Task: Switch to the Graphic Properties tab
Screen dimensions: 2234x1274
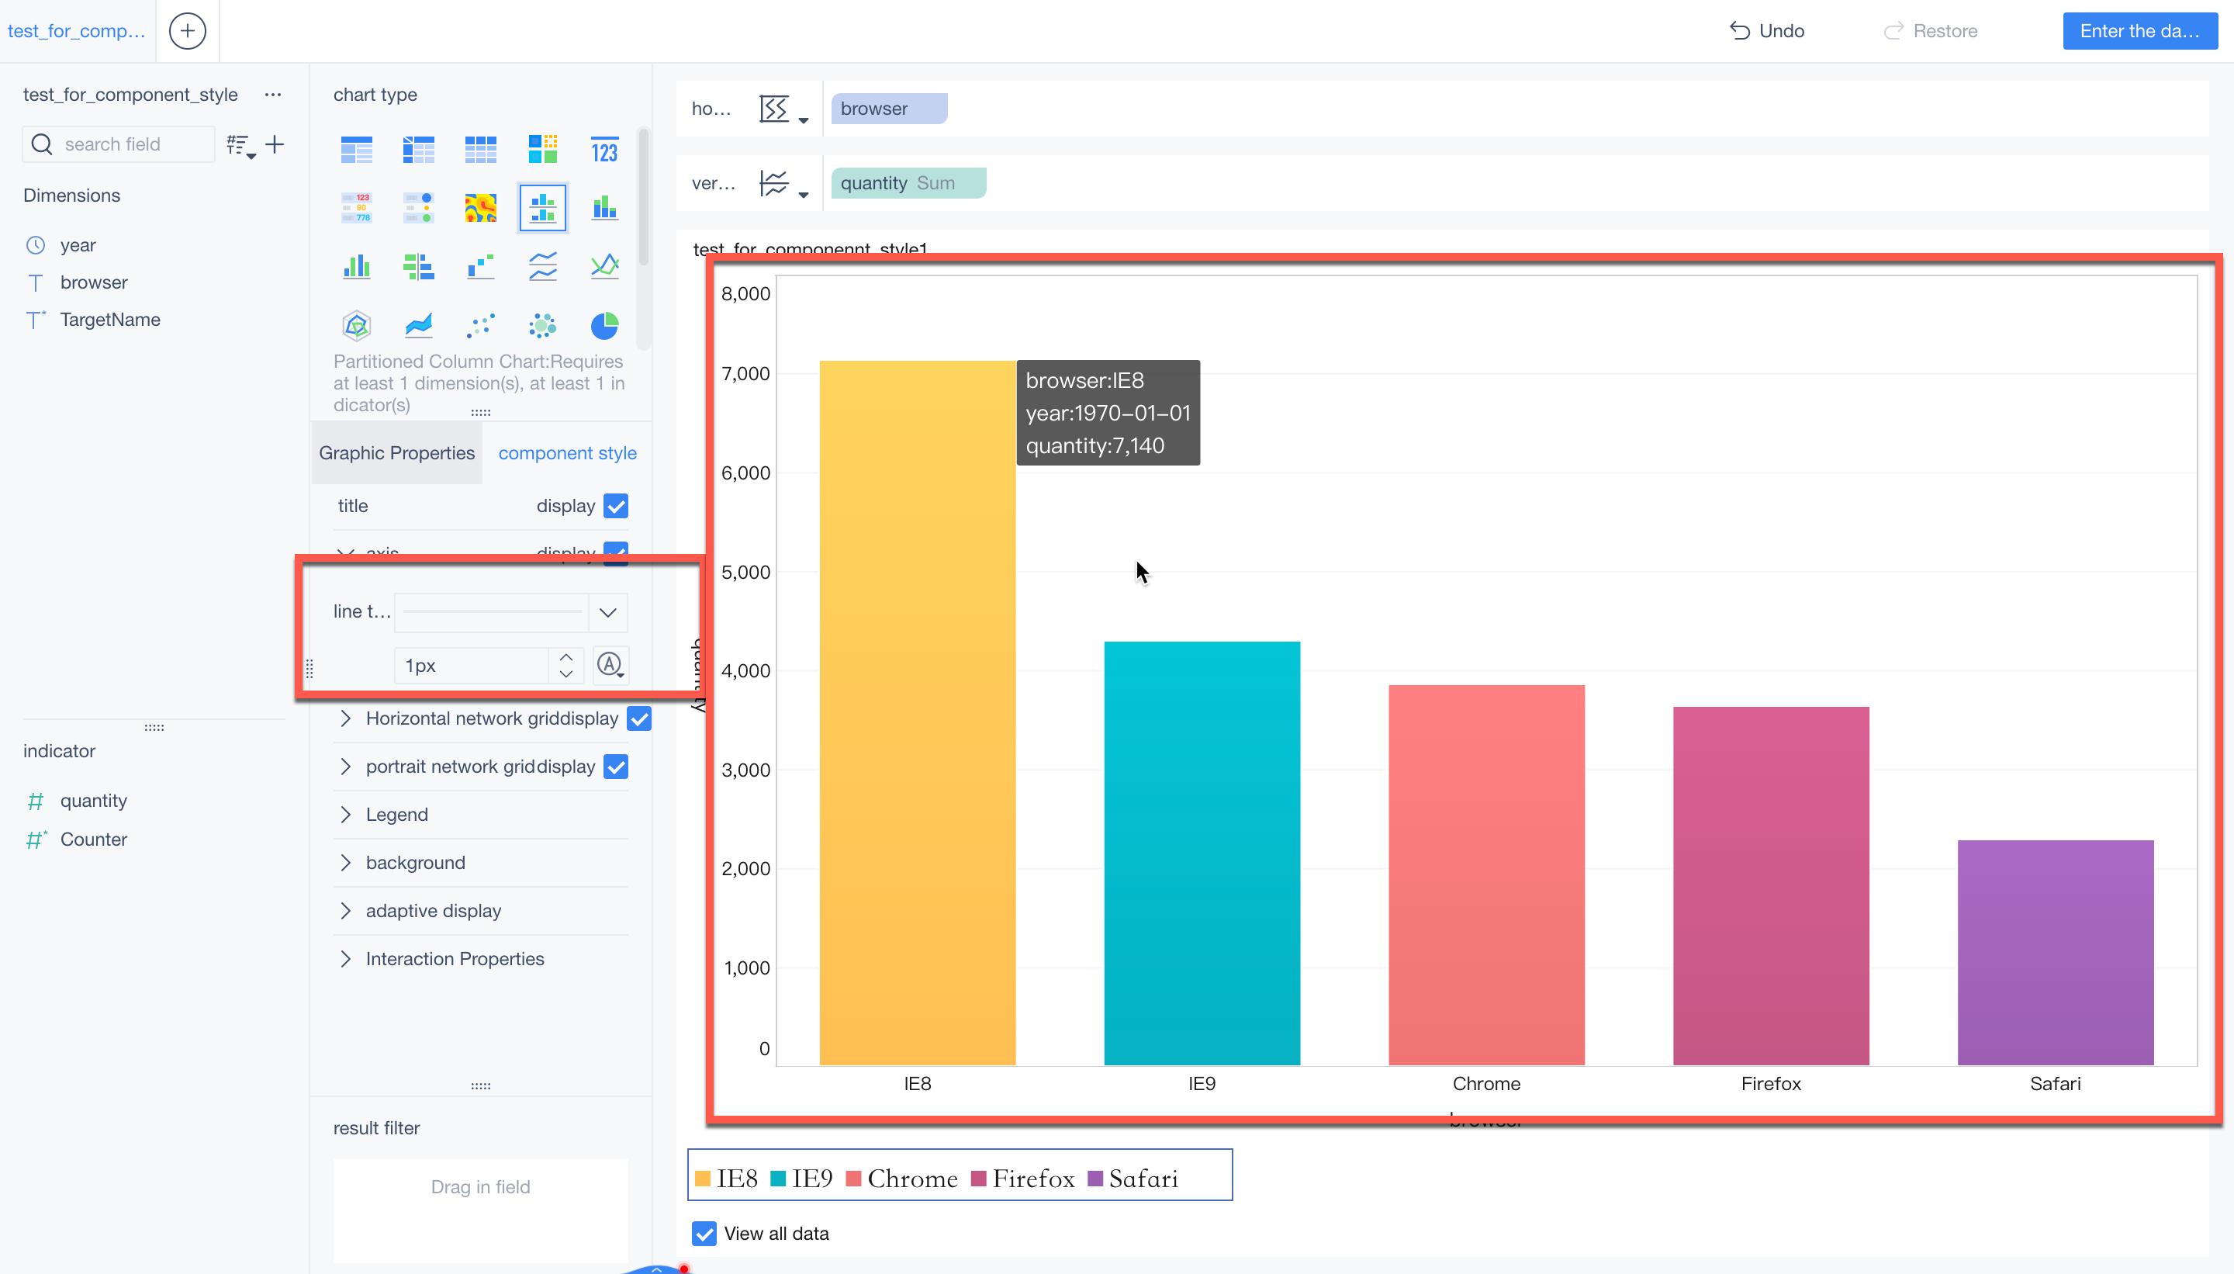Action: (x=396, y=453)
